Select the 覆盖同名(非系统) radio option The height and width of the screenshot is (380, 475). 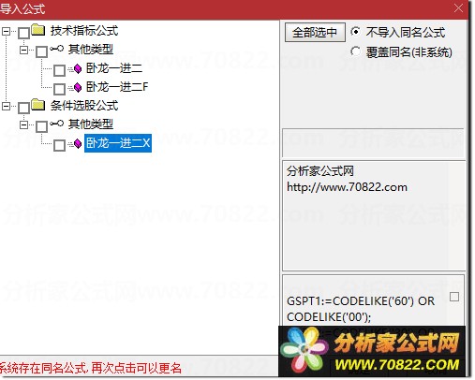tap(355, 51)
